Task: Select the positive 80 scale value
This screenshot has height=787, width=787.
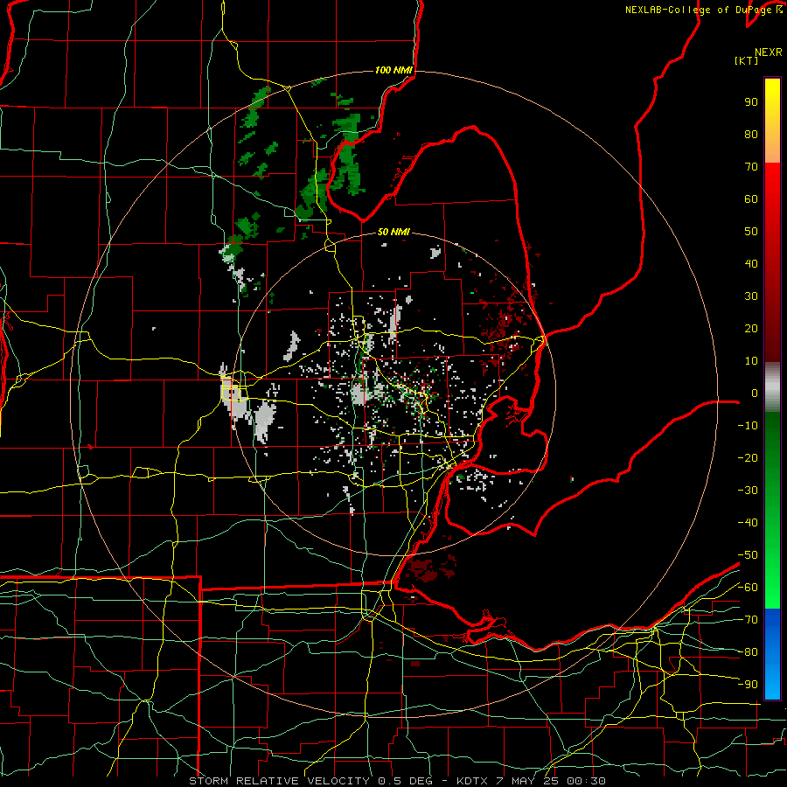Action: [751, 135]
